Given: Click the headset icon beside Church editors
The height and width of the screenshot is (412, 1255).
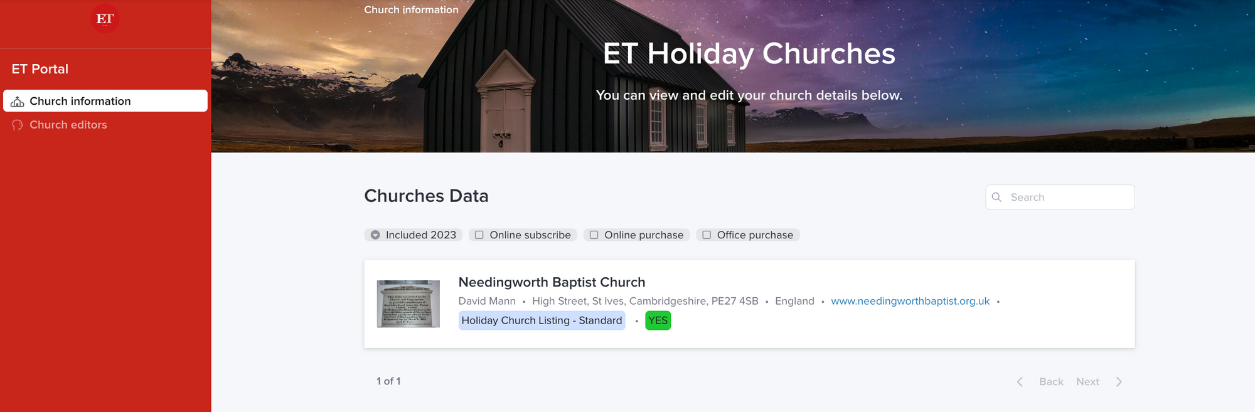Looking at the screenshot, I should click(x=18, y=125).
